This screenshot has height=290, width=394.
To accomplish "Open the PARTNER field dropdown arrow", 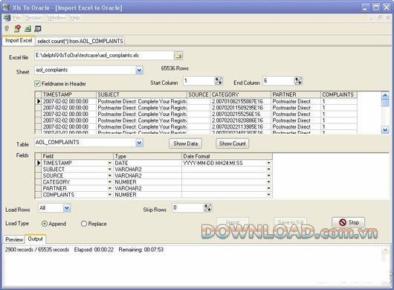I will tap(109, 188).
